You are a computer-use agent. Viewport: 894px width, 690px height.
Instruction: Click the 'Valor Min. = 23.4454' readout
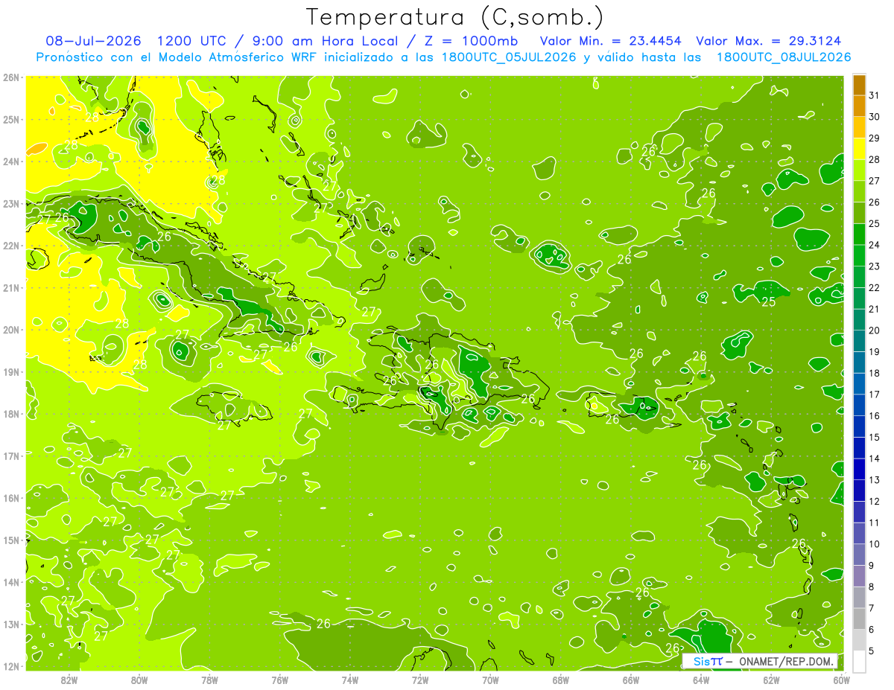coord(610,41)
